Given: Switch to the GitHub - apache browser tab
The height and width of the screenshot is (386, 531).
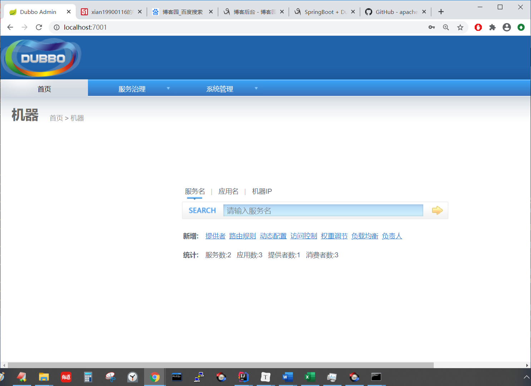Looking at the screenshot, I should click(396, 12).
